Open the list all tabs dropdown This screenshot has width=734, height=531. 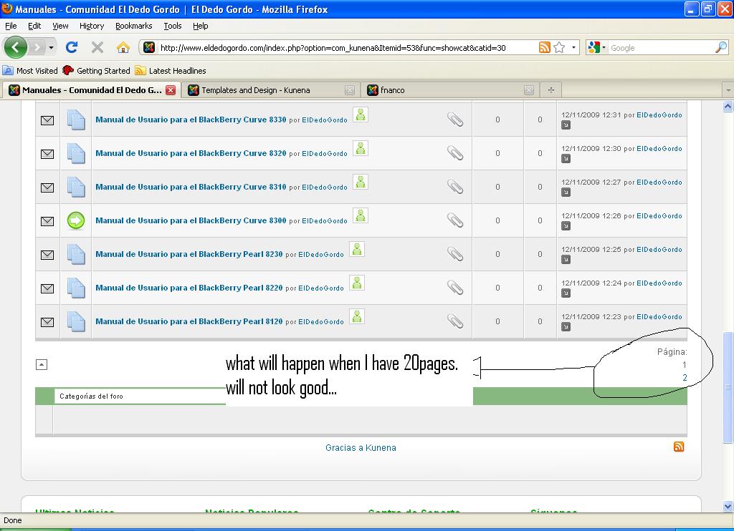(x=728, y=90)
